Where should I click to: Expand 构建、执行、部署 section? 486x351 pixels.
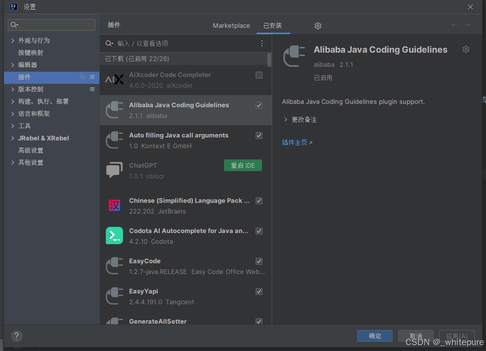pos(12,101)
